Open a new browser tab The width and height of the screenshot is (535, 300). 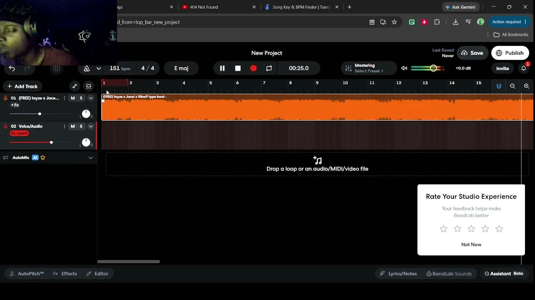(x=349, y=7)
